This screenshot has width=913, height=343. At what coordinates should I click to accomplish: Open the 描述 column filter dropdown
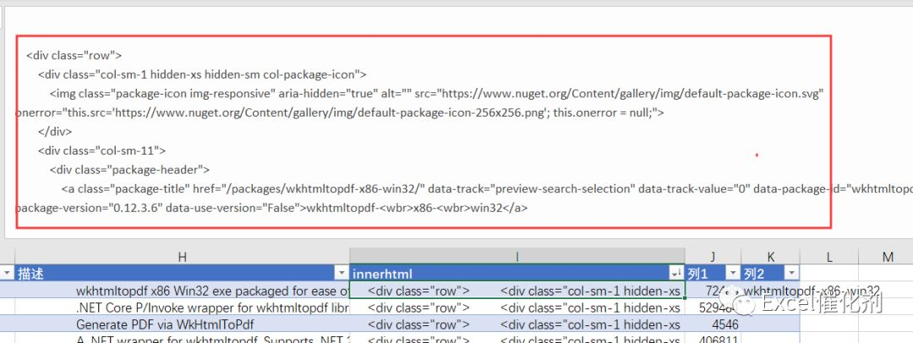click(x=342, y=273)
